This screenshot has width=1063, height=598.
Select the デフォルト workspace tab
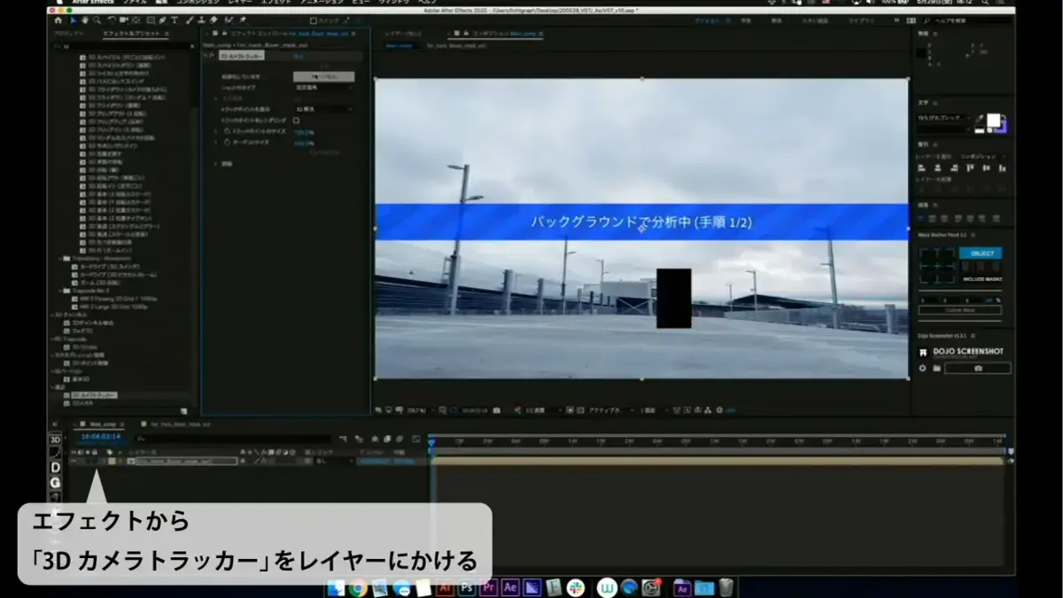coord(706,19)
